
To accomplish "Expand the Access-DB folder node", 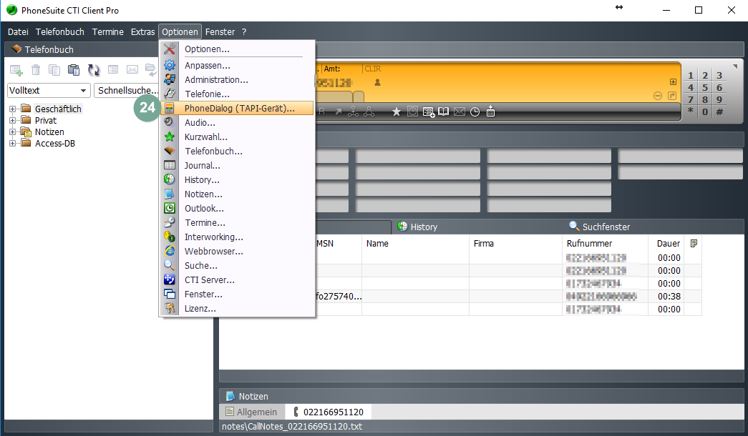I will pyautogui.click(x=12, y=143).
